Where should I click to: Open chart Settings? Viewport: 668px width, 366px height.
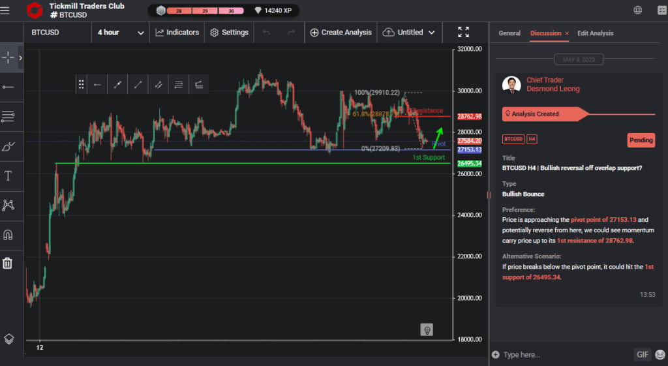click(x=229, y=33)
